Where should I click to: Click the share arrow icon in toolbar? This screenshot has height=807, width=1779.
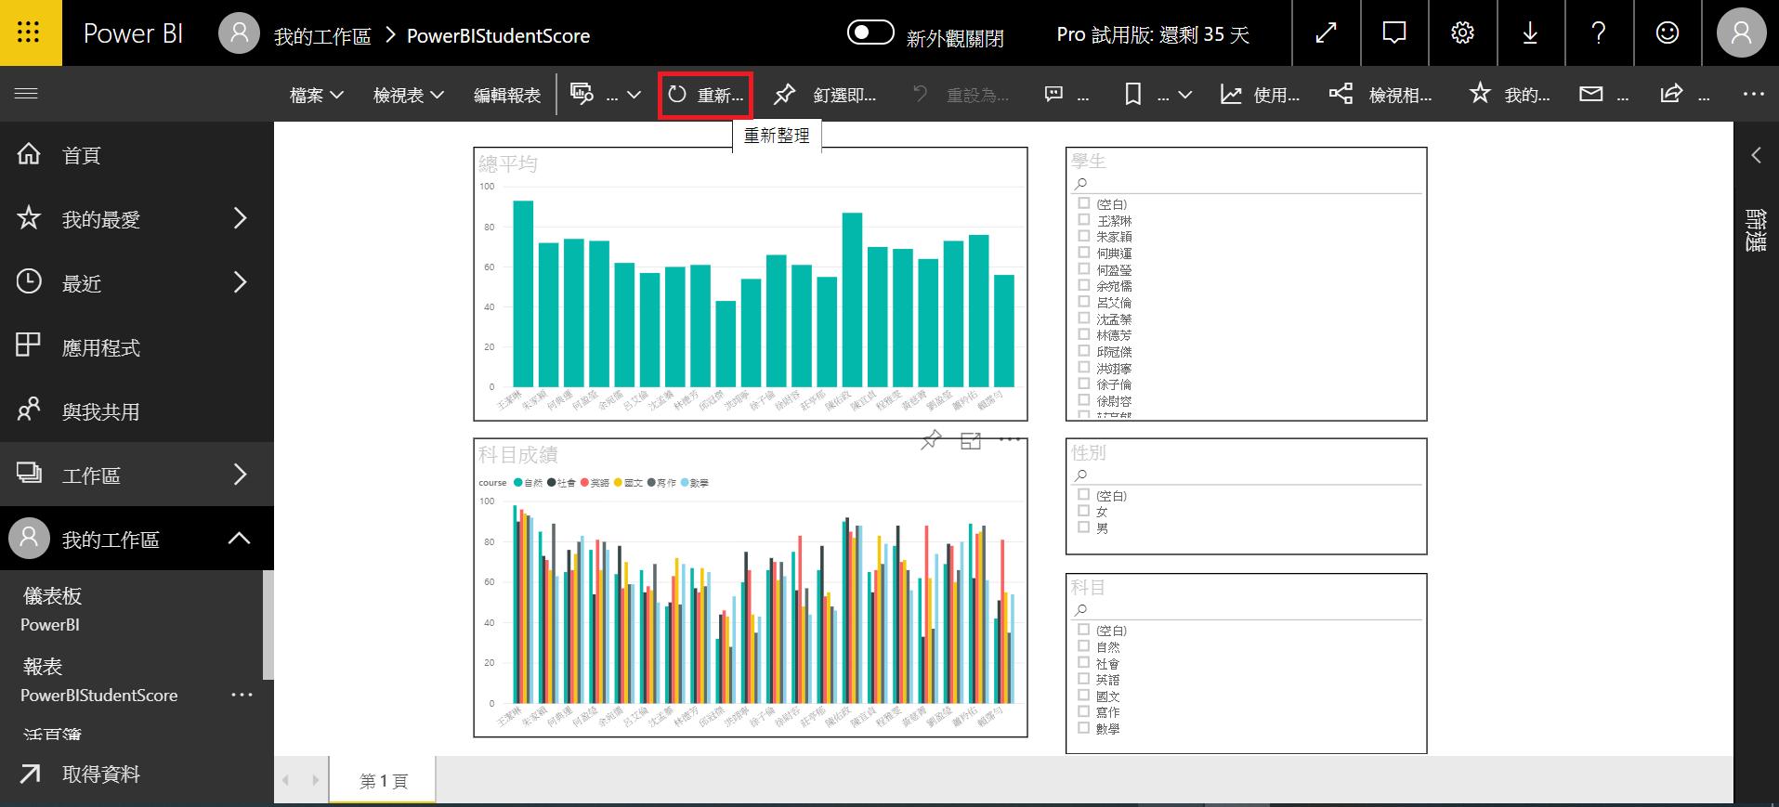(1671, 94)
